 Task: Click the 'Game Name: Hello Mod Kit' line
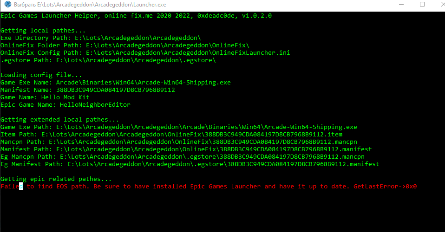pyautogui.click(x=45, y=97)
